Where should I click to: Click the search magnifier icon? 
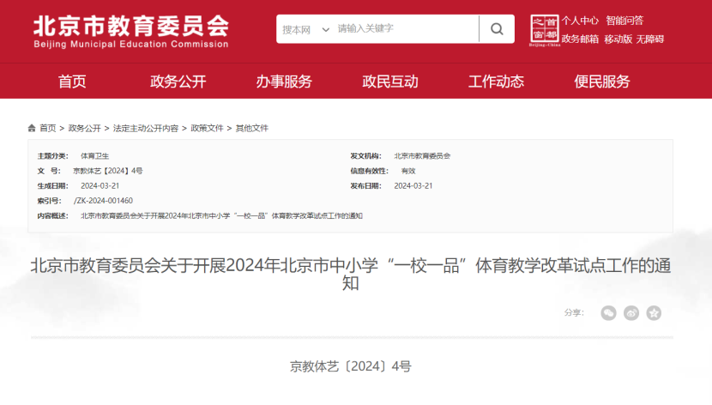pyautogui.click(x=497, y=29)
